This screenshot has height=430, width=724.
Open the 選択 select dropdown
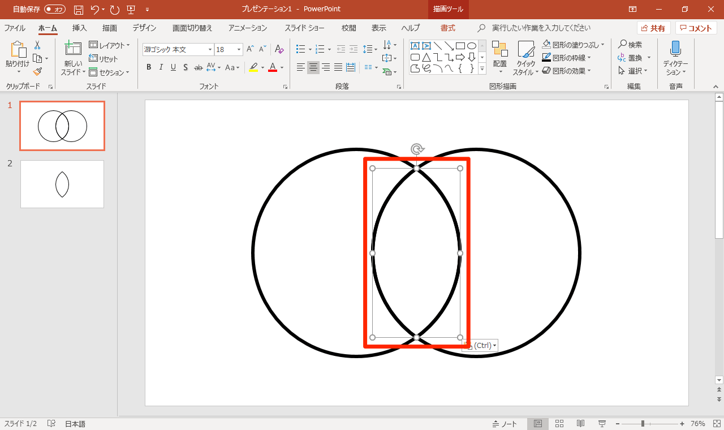[x=633, y=71]
